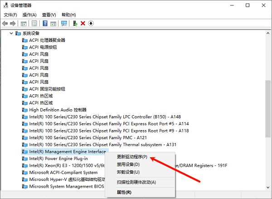Click the Back arrow in toolbar
The image size is (272, 199).
tap(5, 23)
